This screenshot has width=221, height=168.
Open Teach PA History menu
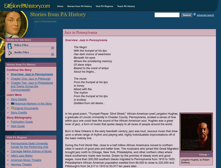[126, 6]
